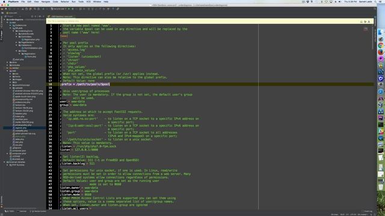Image resolution: width=385 pixels, height=216 pixels.
Task: Open the Tools menu
Action: (81, 1)
